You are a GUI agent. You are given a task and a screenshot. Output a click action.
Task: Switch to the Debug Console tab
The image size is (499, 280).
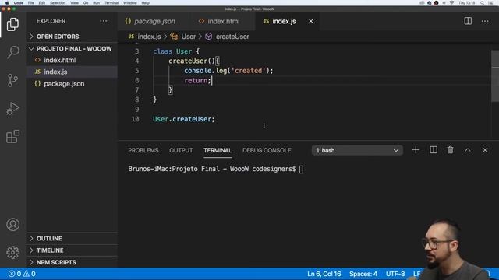click(x=267, y=150)
